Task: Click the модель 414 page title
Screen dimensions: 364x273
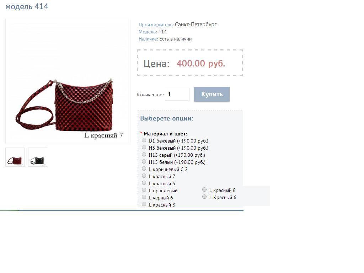Action: click(x=27, y=6)
